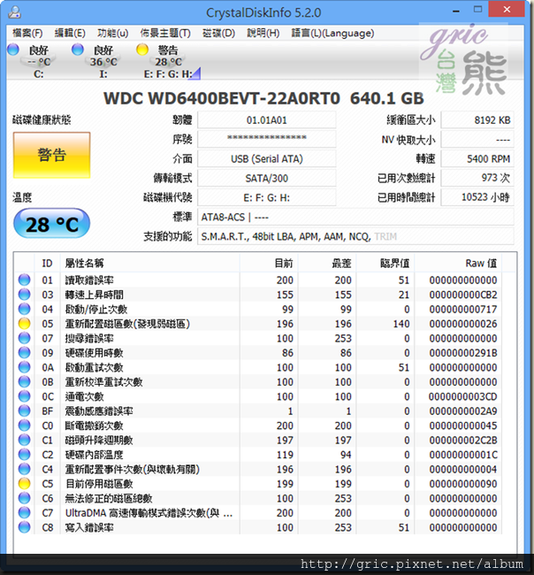Click the standard field ATA8-ACS
534x575 pixels.
(x=356, y=217)
